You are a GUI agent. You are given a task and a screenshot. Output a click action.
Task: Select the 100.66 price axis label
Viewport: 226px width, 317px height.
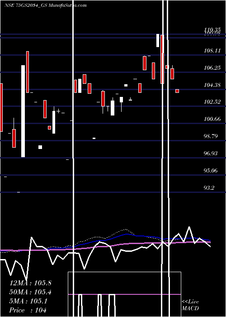[212, 119]
